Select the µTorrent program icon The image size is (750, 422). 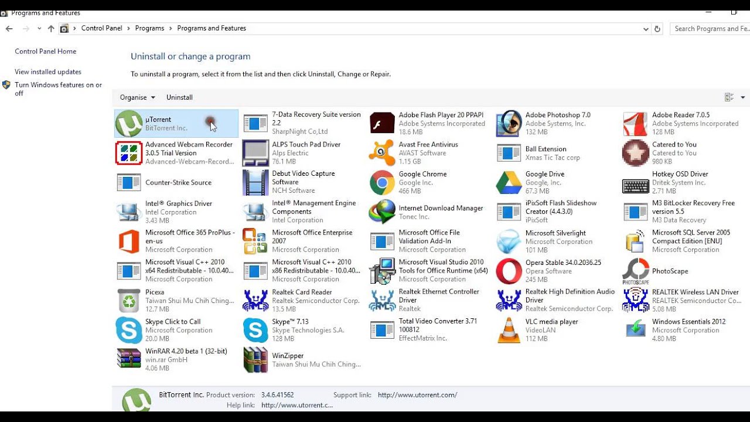pos(129,124)
